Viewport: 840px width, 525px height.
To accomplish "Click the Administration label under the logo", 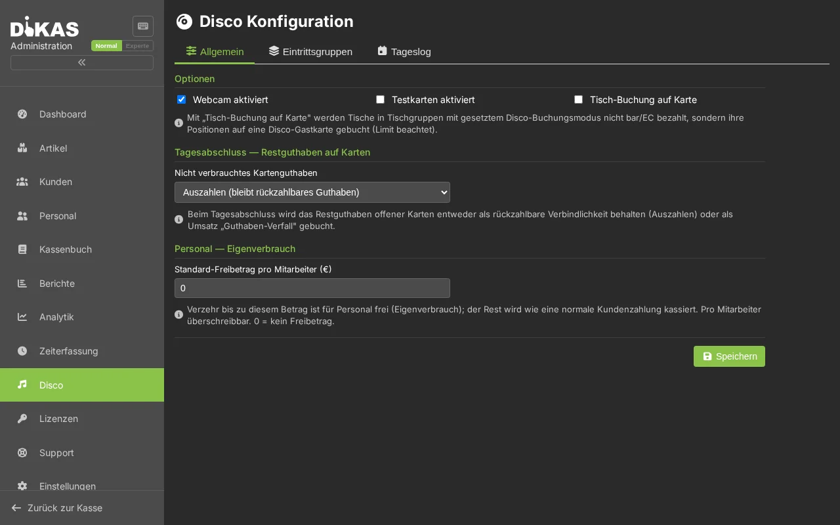I will 41,46.
